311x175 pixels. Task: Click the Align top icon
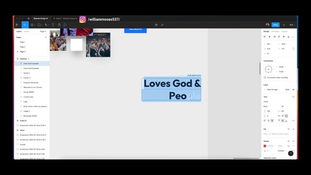tap(279, 37)
